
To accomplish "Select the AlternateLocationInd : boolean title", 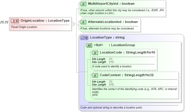I will pyautogui.click(x=113, y=22).
